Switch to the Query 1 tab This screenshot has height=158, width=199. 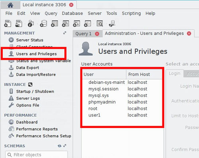[x=83, y=34]
